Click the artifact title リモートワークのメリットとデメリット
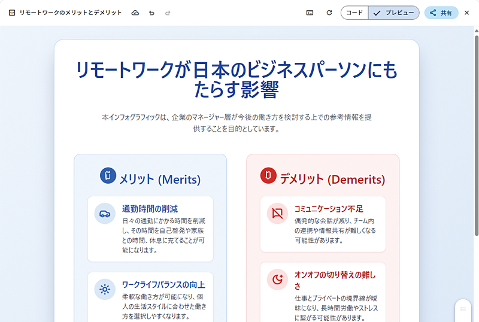 (x=71, y=13)
